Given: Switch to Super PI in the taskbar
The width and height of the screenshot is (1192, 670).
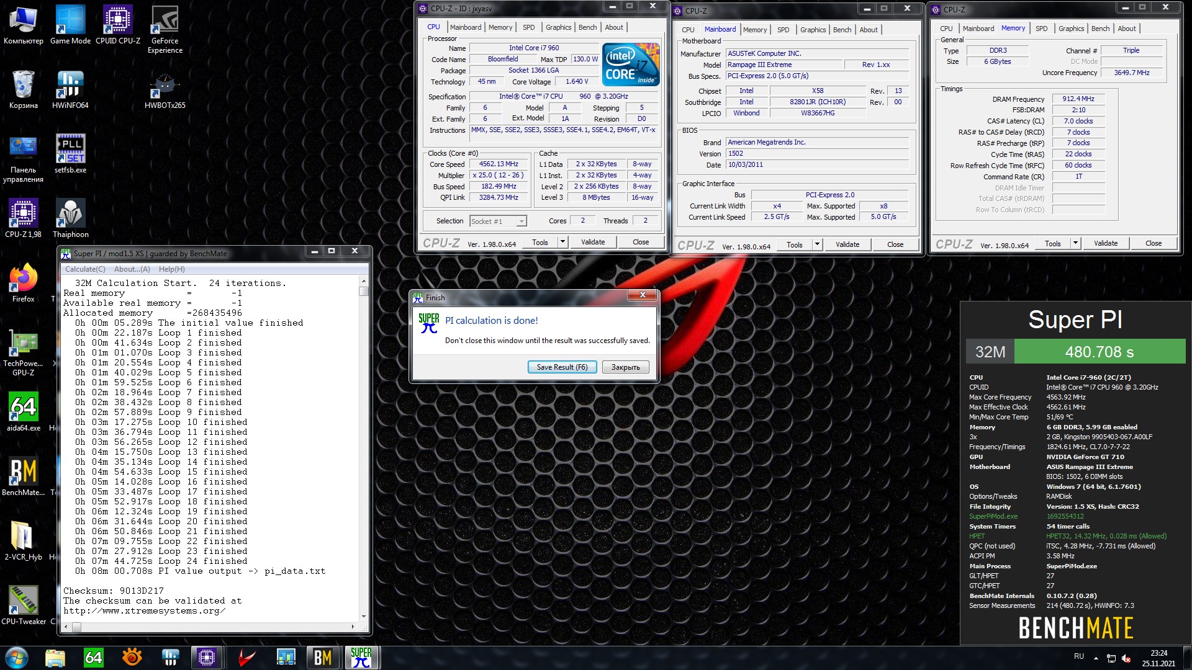Looking at the screenshot, I should tap(361, 658).
